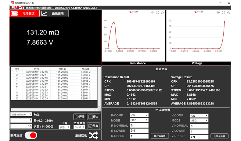Screen dimensions: 241x141
Task: Click the table's vertical scrollbar up arrow
Action: [99, 69]
